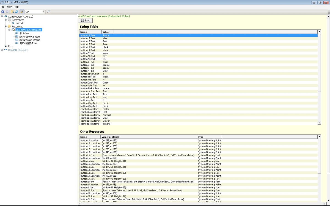Select the button20.Text OFF row
330x206 pixels.
[198, 56]
